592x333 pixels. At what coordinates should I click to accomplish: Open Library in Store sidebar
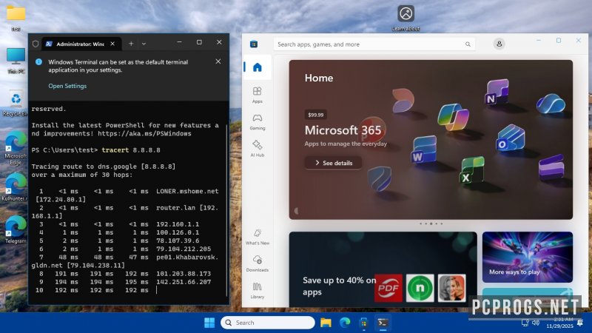(257, 290)
